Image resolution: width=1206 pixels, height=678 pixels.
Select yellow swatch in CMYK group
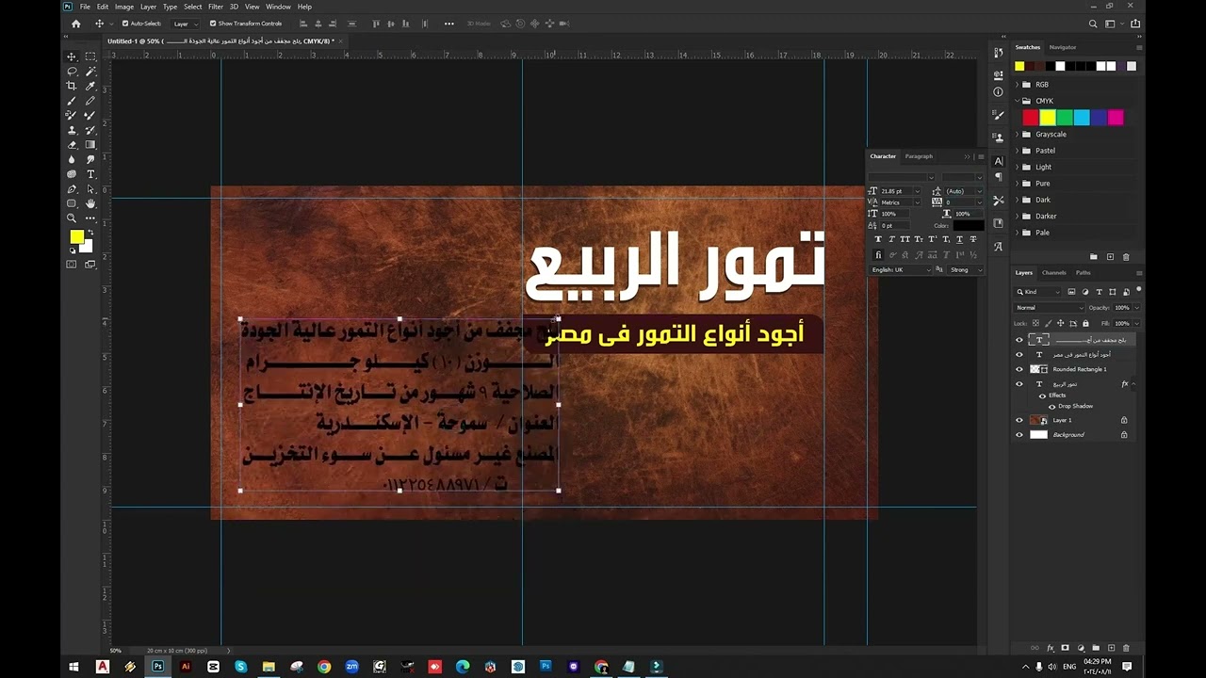pyautogui.click(x=1048, y=118)
